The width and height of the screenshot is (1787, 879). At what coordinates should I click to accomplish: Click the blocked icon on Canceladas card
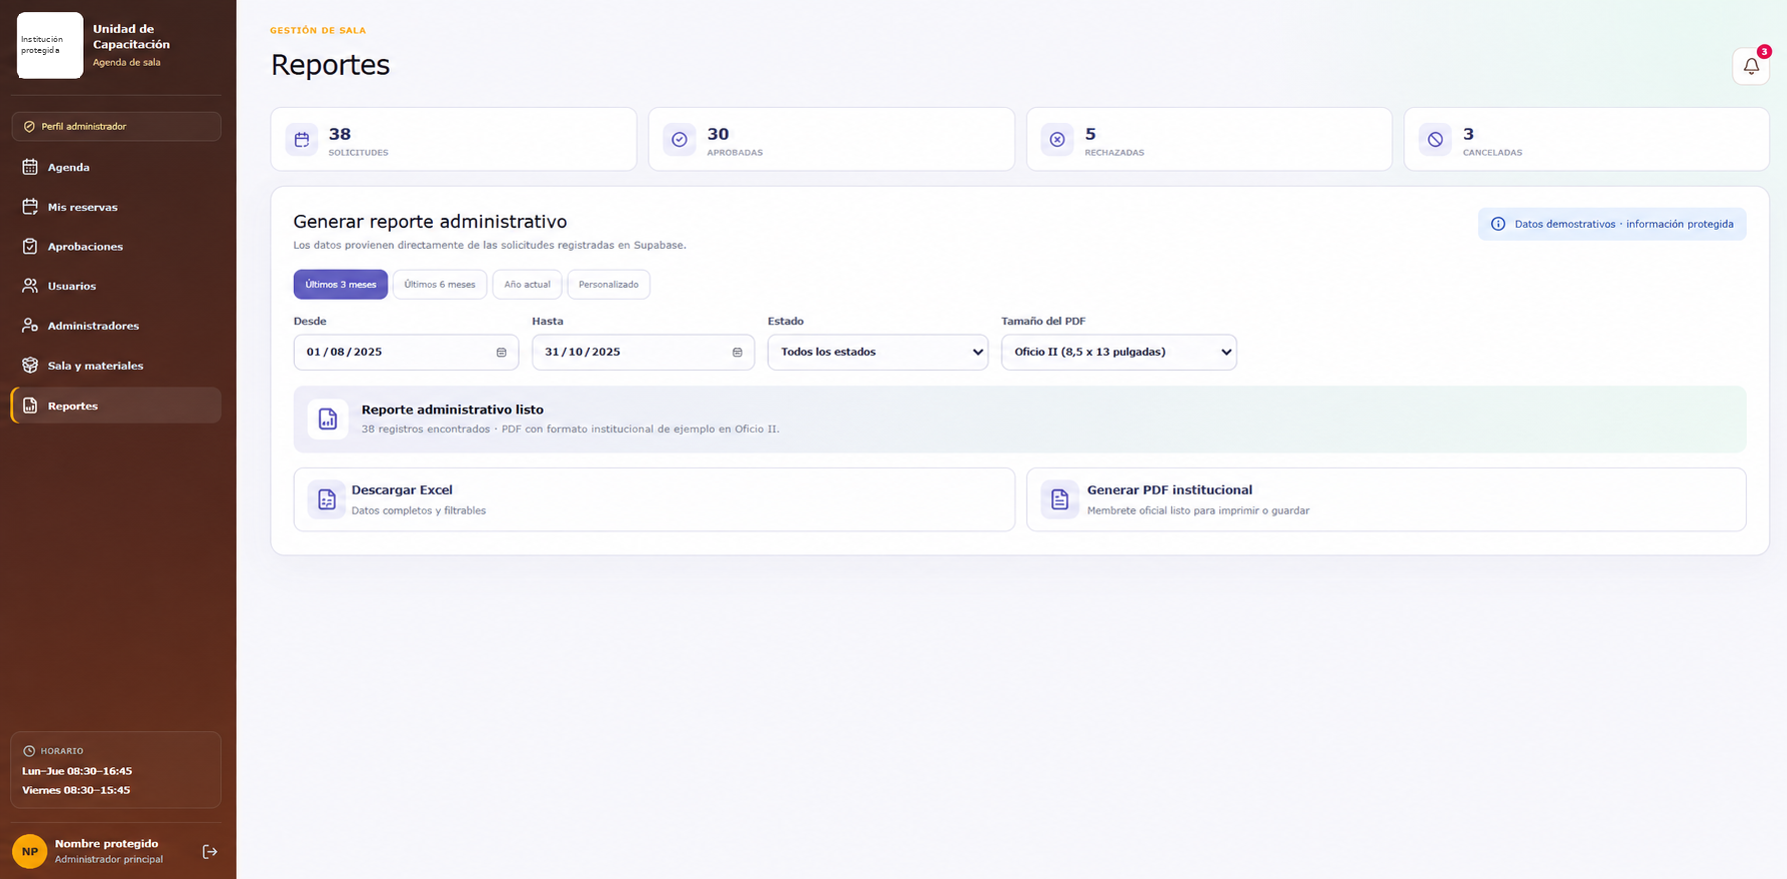(x=1435, y=140)
